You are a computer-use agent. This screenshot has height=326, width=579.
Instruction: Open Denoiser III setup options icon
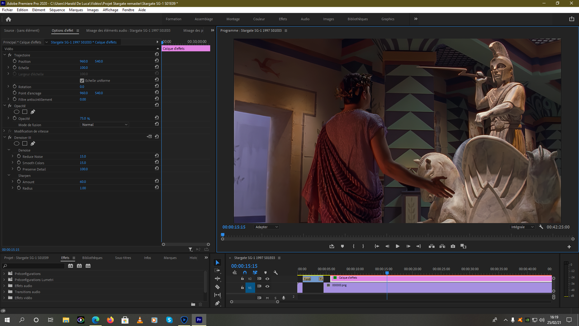pyautogui.click(x=150, y=137)
